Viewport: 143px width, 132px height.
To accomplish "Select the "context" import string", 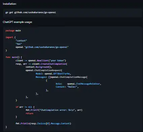I will (21, 40).
